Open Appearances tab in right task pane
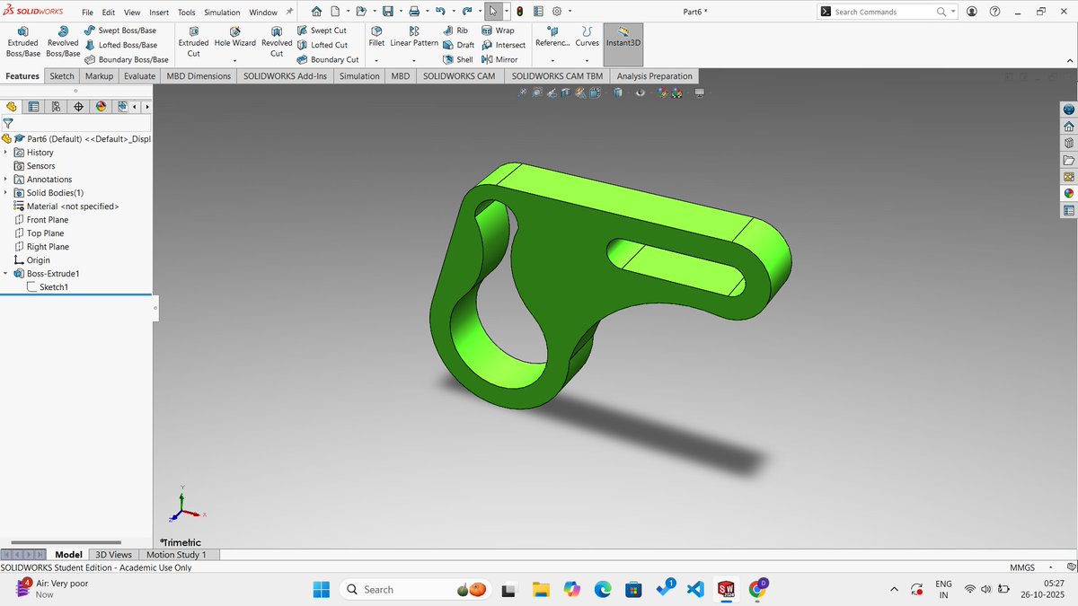The height and width of the screenshot is (606, 1078). pos(1068,193)
